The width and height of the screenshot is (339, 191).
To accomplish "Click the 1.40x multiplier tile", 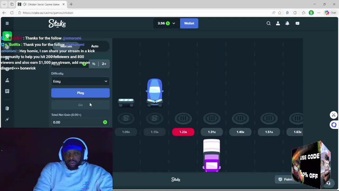I will coord(240,132).
